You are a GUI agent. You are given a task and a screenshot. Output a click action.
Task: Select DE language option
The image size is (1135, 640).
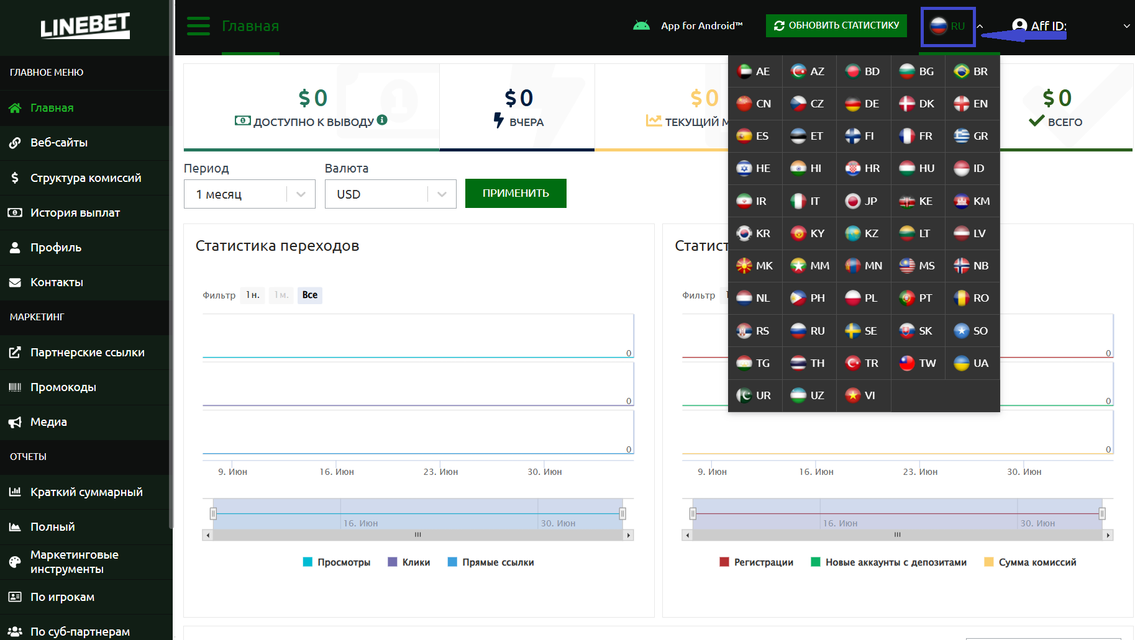[x=863, y=104]
